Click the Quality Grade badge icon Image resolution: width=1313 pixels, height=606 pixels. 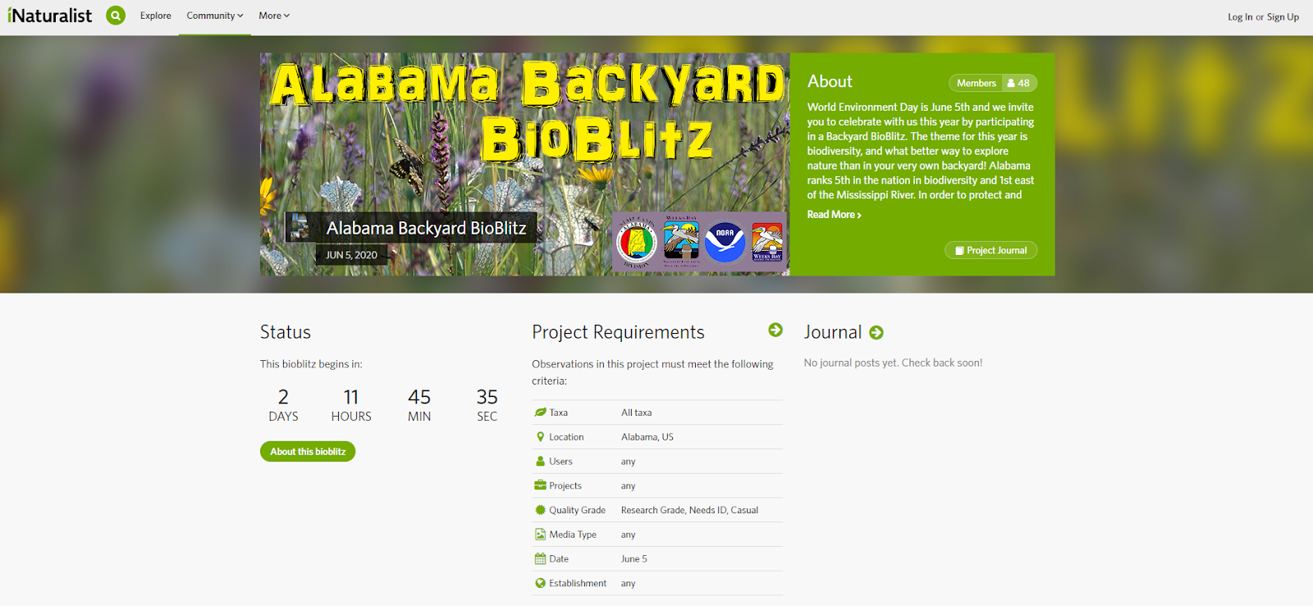(x=540, y=510)
